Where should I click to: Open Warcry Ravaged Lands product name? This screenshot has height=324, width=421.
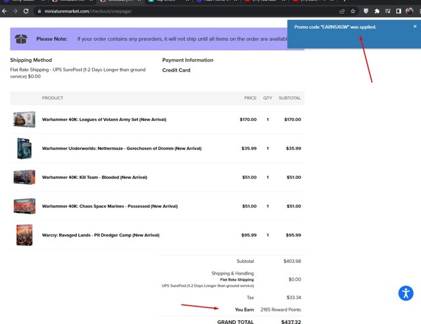101,235
